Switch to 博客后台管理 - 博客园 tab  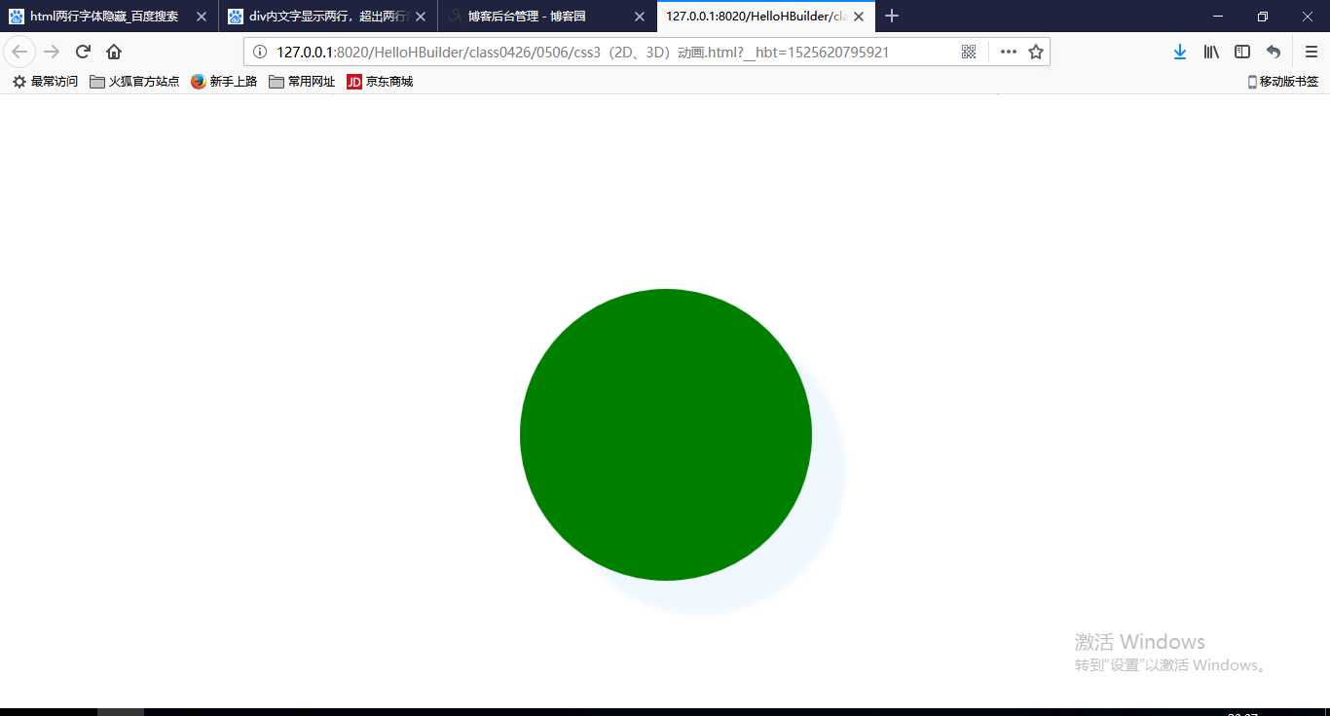(547, 17)
